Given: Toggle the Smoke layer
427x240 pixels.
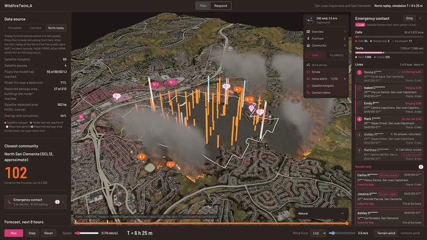Looking at the screenshot, I should tap(326, 72).
